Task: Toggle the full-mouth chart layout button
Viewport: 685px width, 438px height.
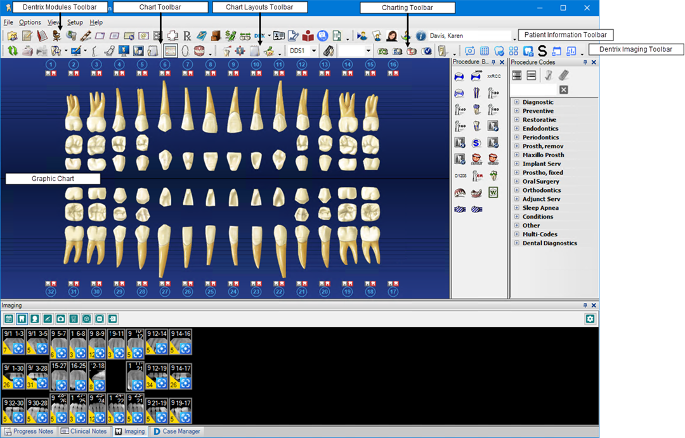Action: tap(171, 51)
